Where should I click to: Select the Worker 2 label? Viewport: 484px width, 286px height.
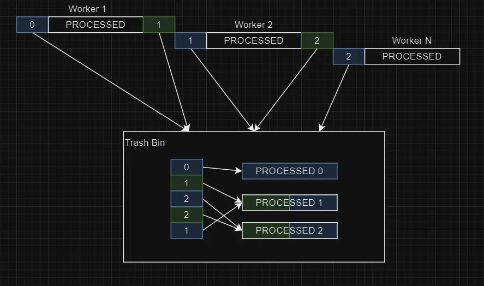pyautogui.click(x=253, y=25)
